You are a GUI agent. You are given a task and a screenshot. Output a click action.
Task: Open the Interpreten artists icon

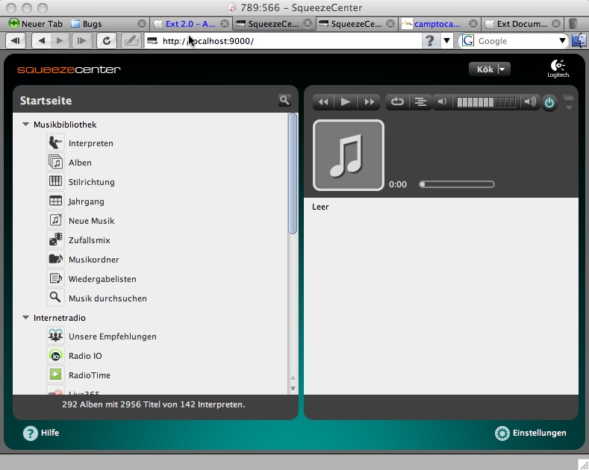(55, 142)
